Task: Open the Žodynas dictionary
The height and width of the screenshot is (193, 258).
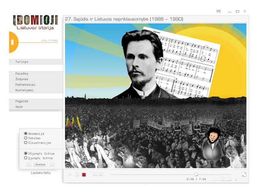Action: (x=36, y=79)
